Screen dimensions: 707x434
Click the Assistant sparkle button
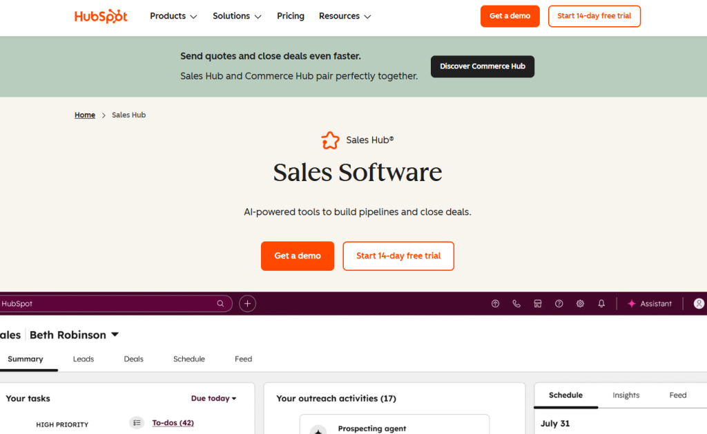pyautogui.click(x=650, y=303)
